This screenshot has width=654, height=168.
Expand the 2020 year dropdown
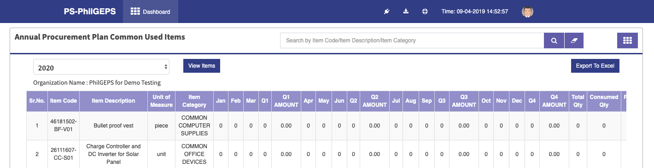point(101,67)
